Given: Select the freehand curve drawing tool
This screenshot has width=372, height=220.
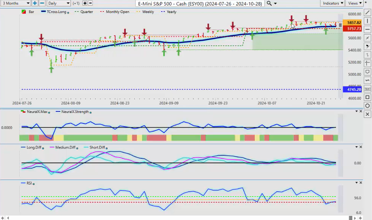Looking at the screenshot, I should [x=367, y=80].
